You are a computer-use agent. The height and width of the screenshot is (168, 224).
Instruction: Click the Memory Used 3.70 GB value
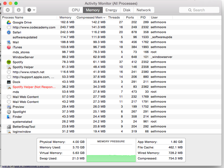click(79, 147)
